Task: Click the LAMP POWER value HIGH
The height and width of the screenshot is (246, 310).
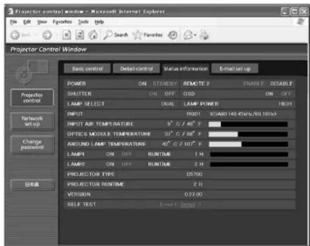Action: pos(285,104)
